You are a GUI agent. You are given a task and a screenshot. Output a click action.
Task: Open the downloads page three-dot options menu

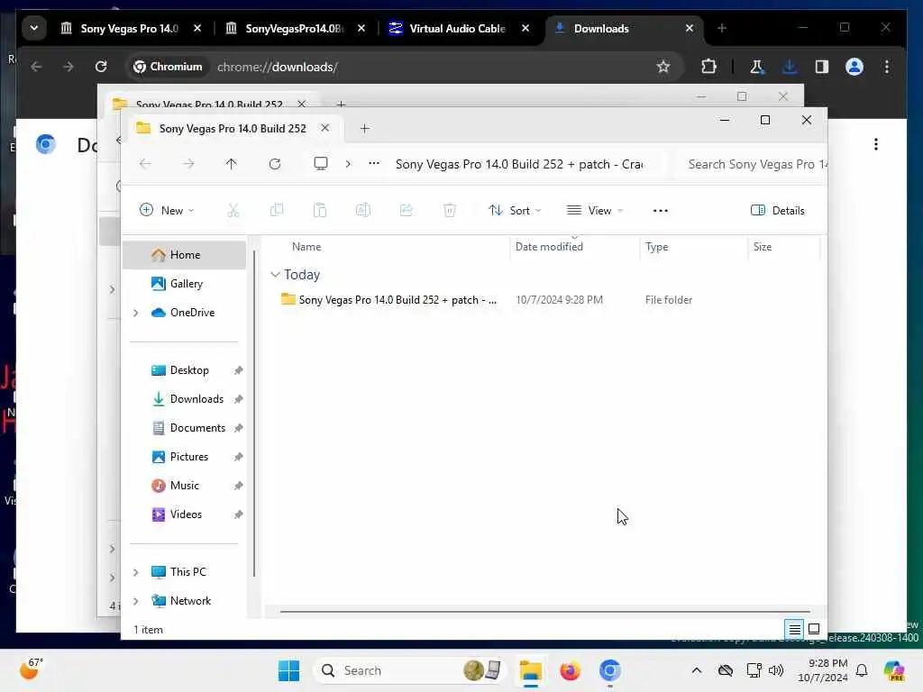pyautogui.click(x=876, y=144)
